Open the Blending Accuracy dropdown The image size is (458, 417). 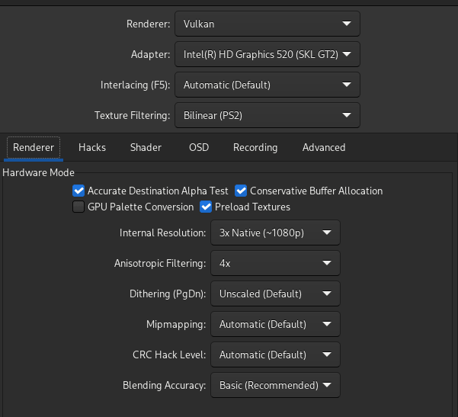pyautogui.click(x=275, y=385)
